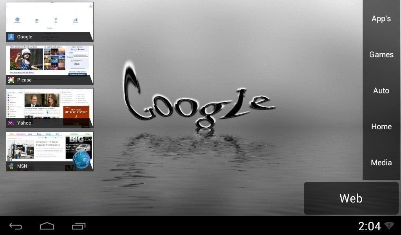Switch to the Auto tab

(381, 90)
